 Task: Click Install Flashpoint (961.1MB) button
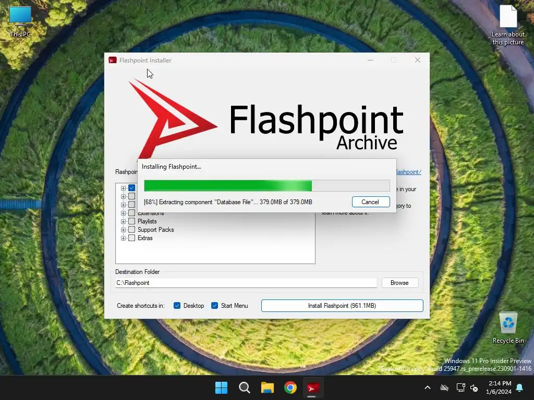click(x=342, y=306)
